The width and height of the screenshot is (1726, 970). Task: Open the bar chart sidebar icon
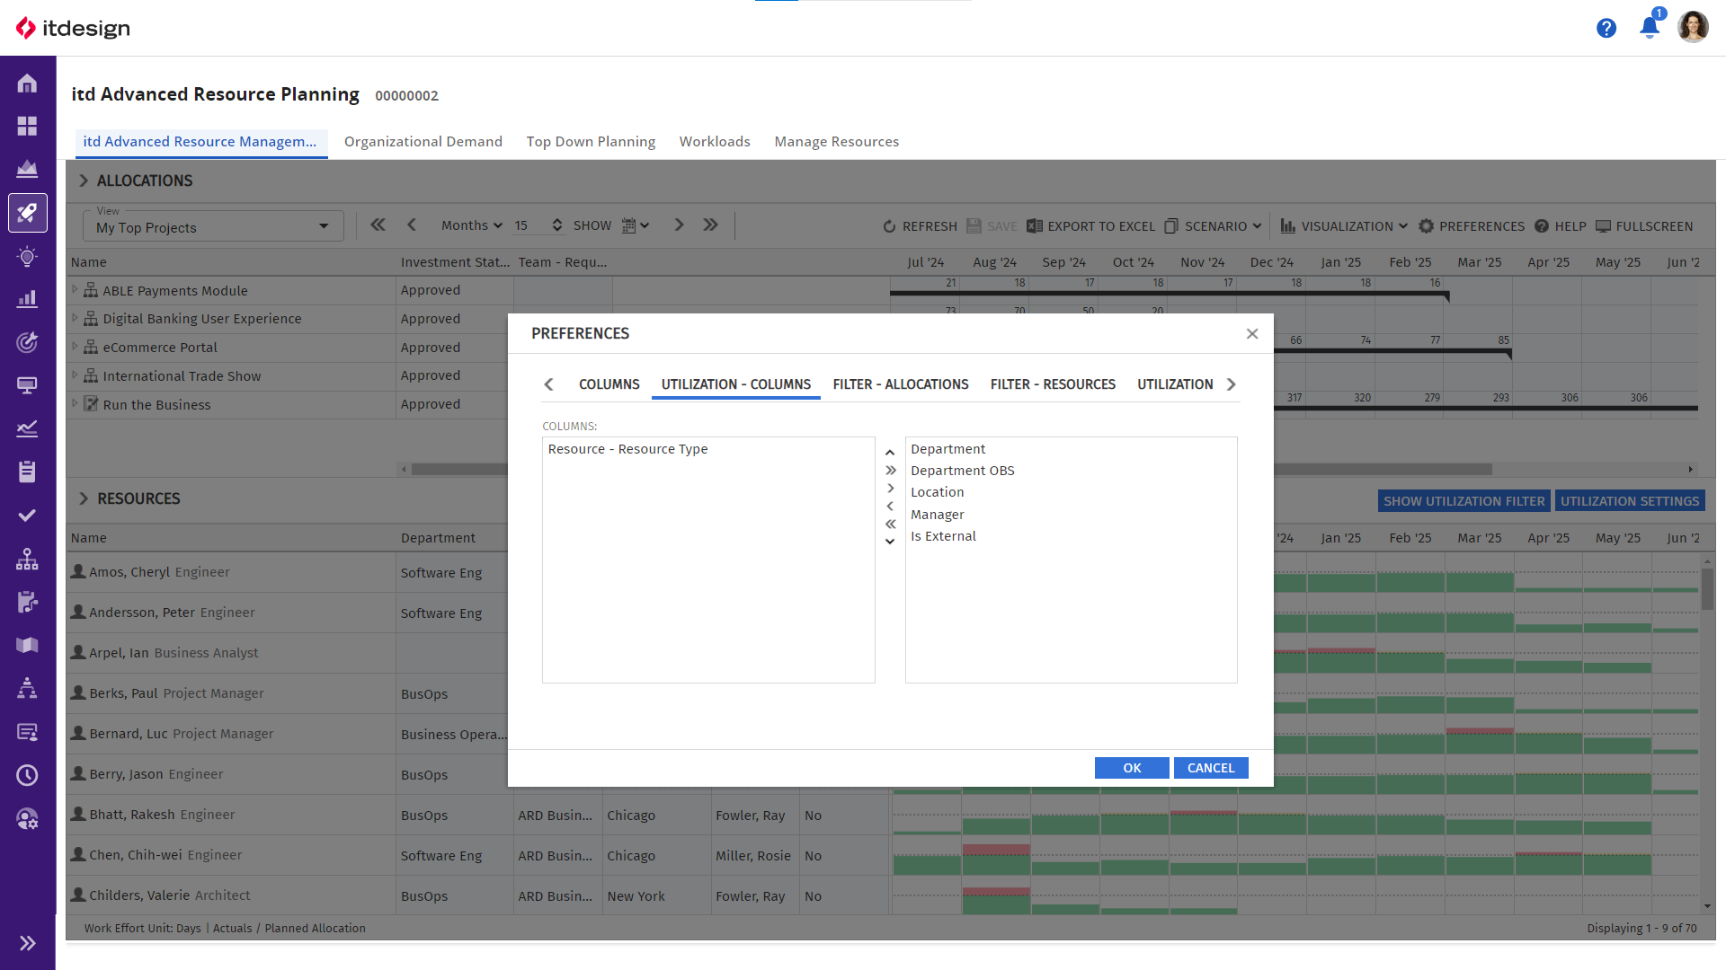pos(27,299)
